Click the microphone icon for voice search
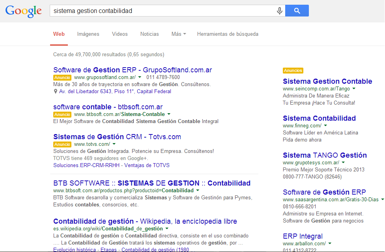Viewport: 385px width, 252px height. click(x=279, y=11)
